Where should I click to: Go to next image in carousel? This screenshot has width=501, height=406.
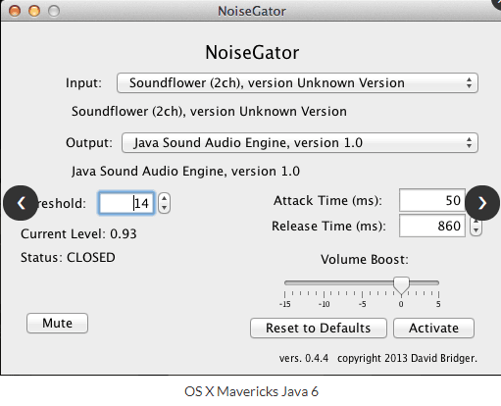(482, 203)
